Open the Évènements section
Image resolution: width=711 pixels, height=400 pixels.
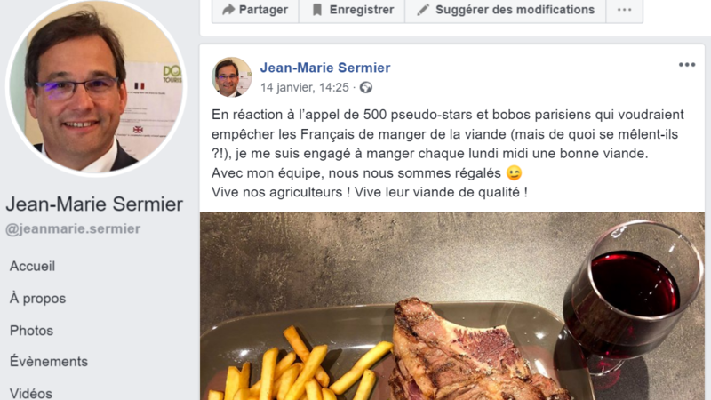[x=49, y=362]
